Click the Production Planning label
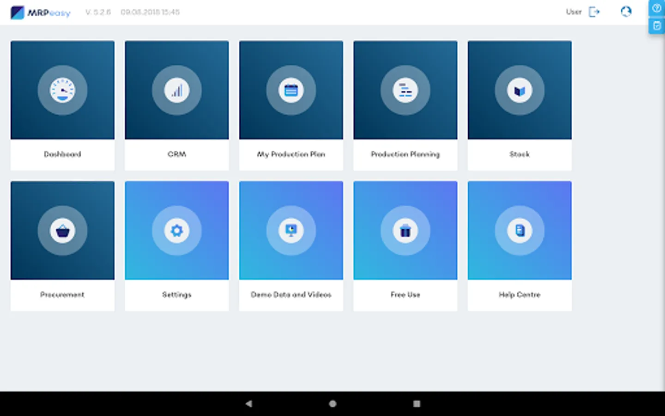The image size is (665, 416). 405,154
